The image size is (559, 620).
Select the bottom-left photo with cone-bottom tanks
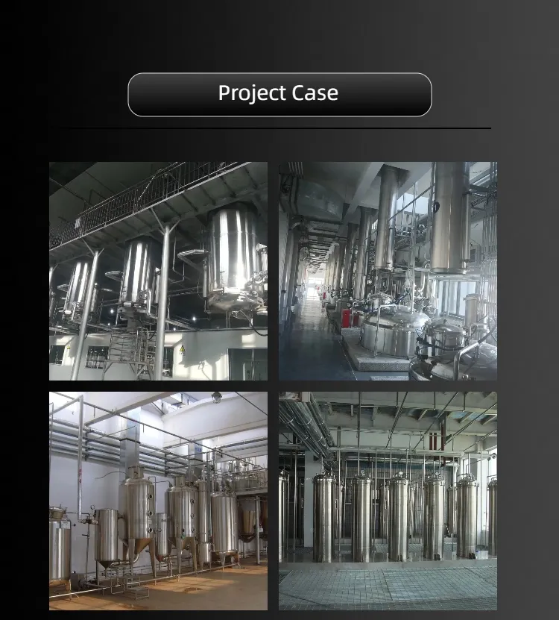(158, 501)
